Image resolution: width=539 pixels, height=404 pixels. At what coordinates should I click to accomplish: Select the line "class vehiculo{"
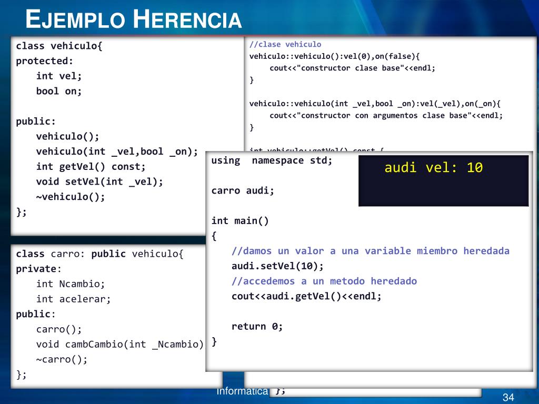click(59, 46)
